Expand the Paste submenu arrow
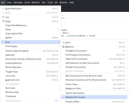Image resolution: width=129 pixels, height=103 pixels. (58, 29)
